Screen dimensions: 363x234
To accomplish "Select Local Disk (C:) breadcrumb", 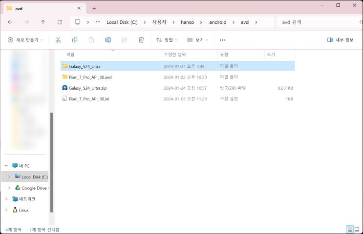I will [x=122, y=22].
